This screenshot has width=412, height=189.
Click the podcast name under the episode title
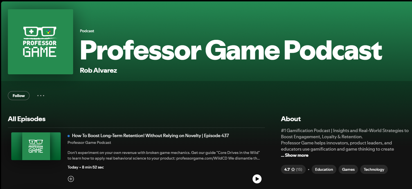click(89, 142)
